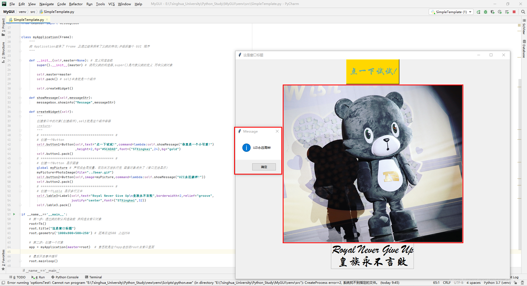Screen dimensions: 527x286
Task: Open the SimpleTemplate (1) run configuration dropdown
Action: point(451,12)
